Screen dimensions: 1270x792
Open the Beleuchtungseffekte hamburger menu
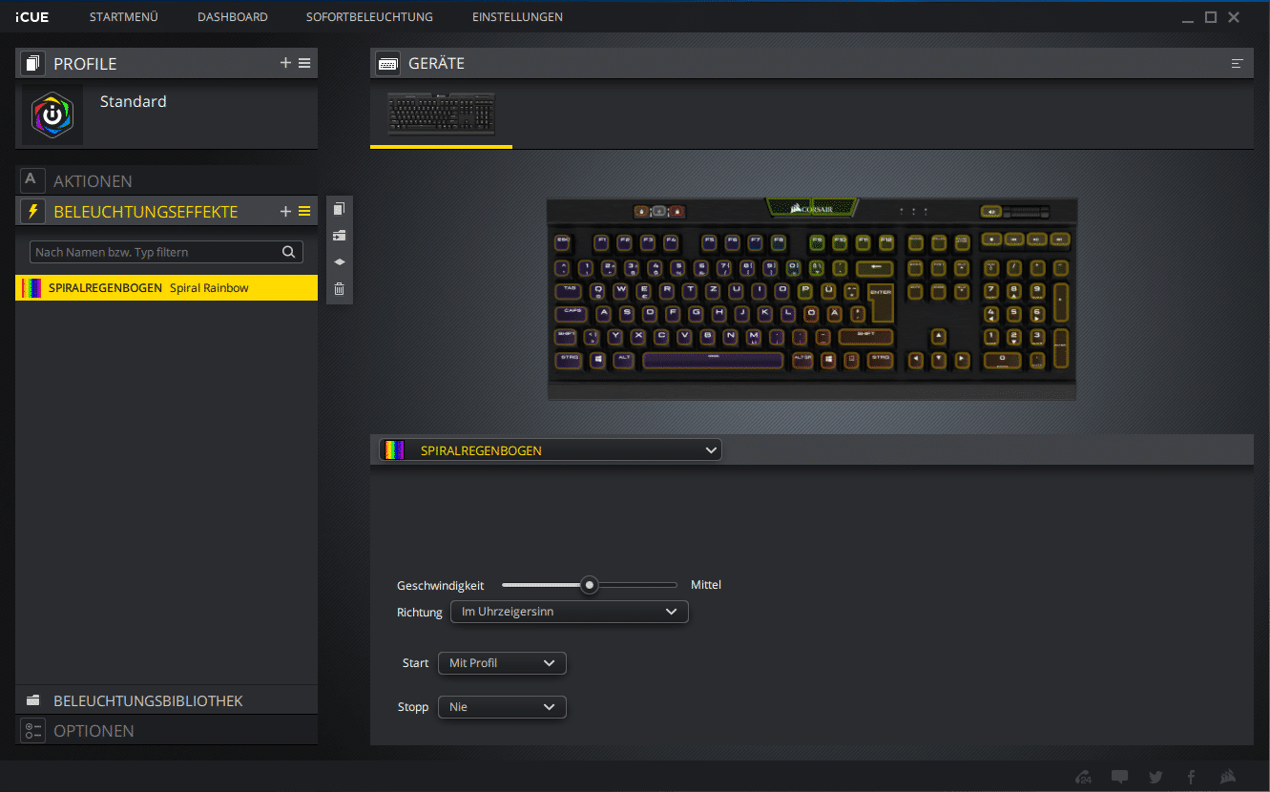[x=304, y=212]
